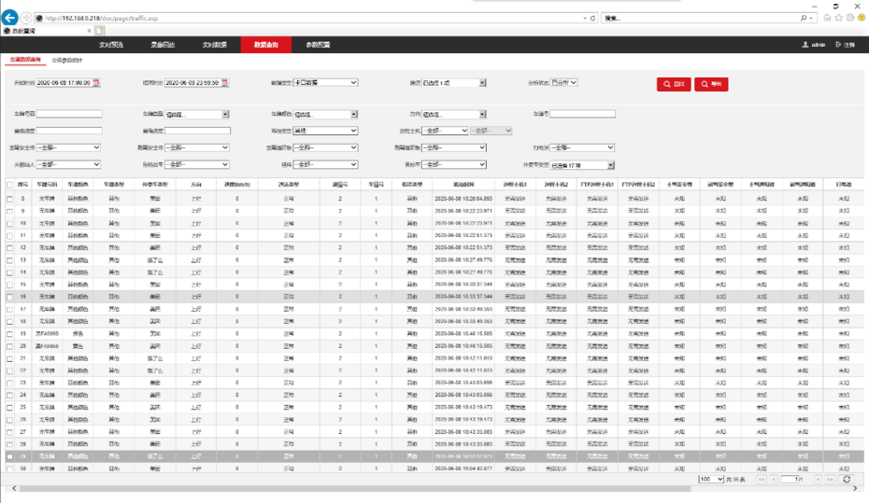This screenshot has height=503, width=869.
Task: Open the 数据类型 dropdown in filter bar
Action: [x=325, y=82]
